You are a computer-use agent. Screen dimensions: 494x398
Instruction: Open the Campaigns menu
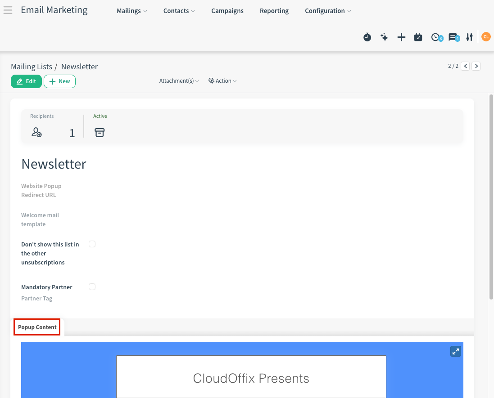click(227, 11)
